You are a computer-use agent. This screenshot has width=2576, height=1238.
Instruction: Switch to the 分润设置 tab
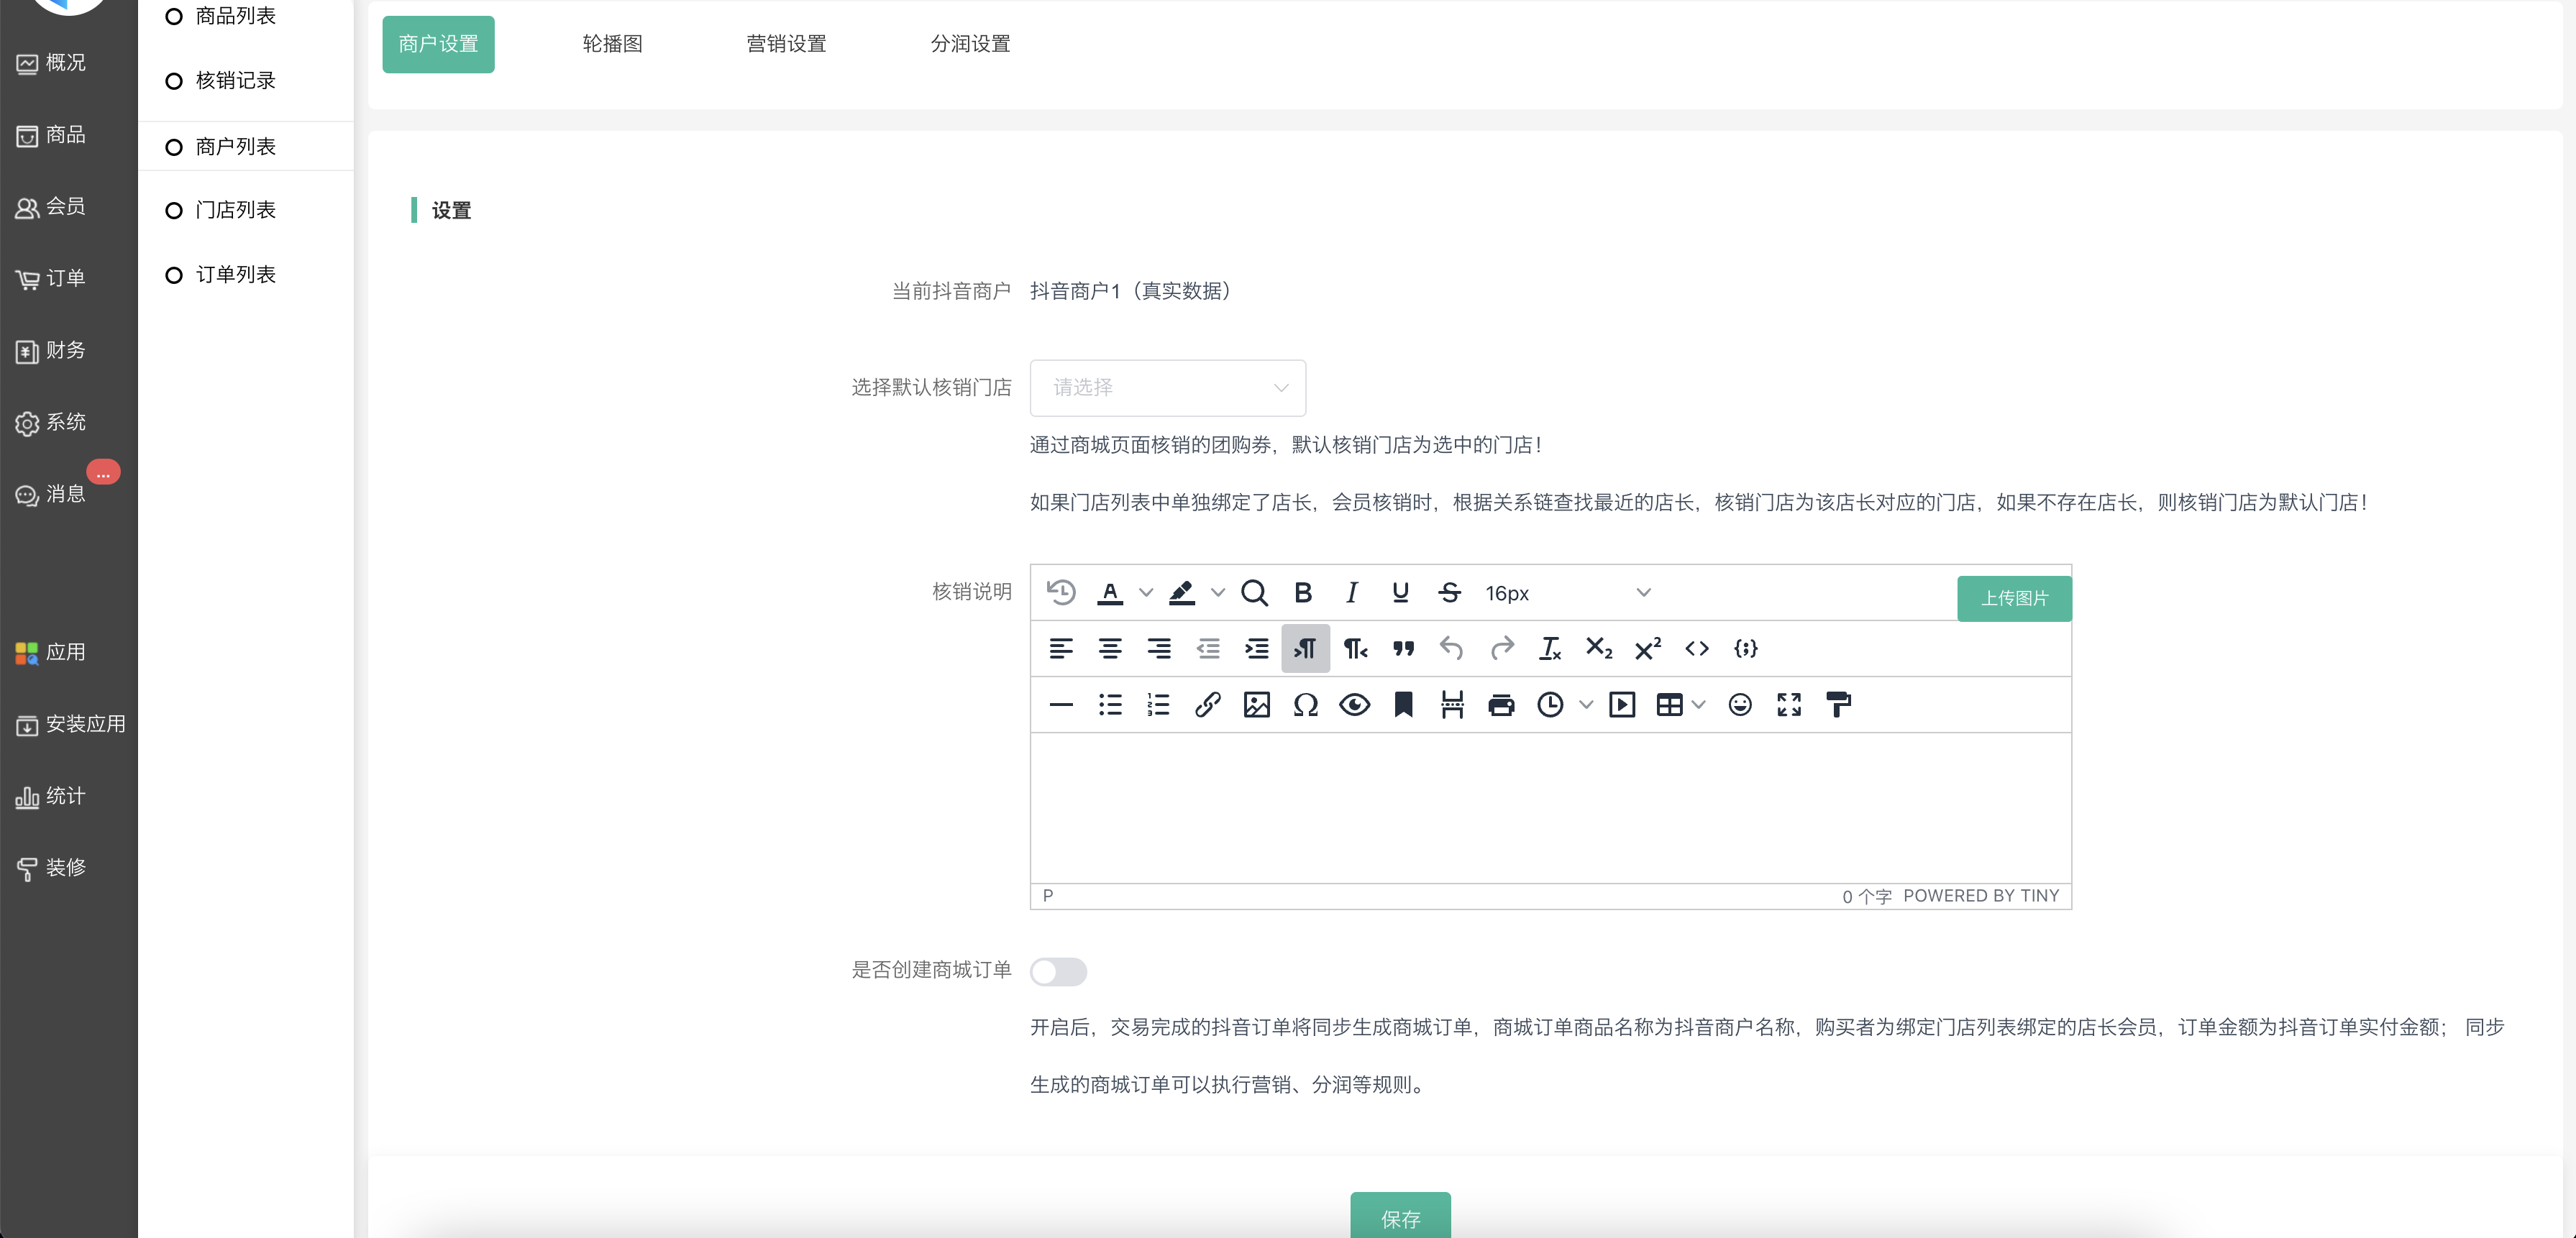pyautogui.click(x=970, y=44)
